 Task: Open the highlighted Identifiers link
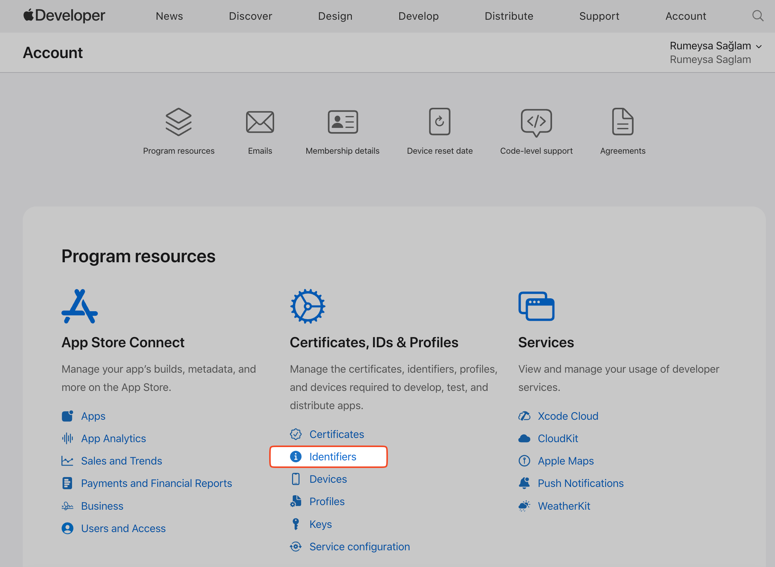click(333, 457)
